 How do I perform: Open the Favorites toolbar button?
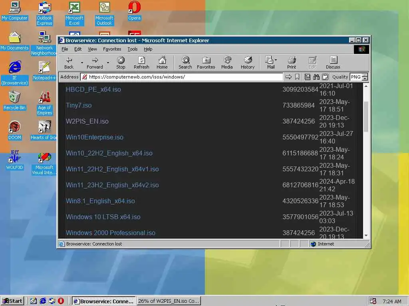(206, 63)
